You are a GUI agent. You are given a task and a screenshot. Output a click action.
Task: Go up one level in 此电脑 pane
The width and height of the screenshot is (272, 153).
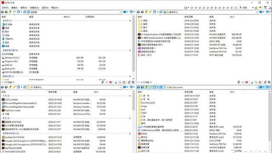click(10, 12)
